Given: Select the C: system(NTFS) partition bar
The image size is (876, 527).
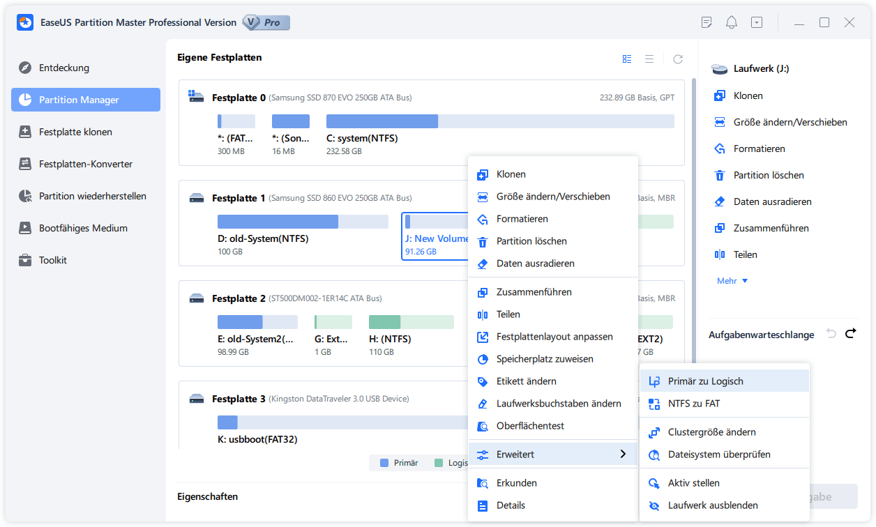Looking at the screenshot, I should 500,121.
